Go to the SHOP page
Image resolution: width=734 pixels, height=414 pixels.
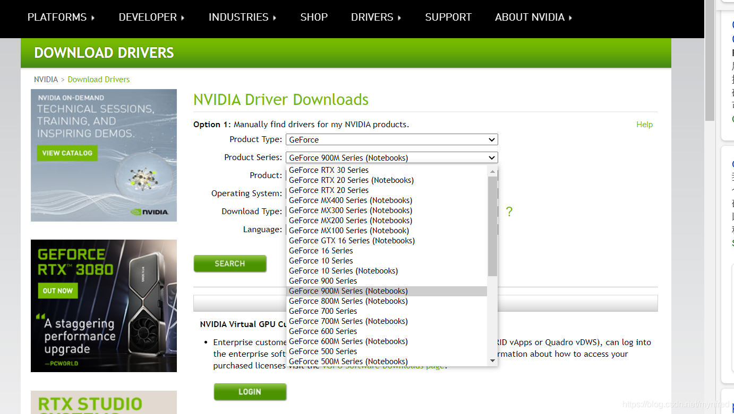pyautogui.click(x=314, y=17)
